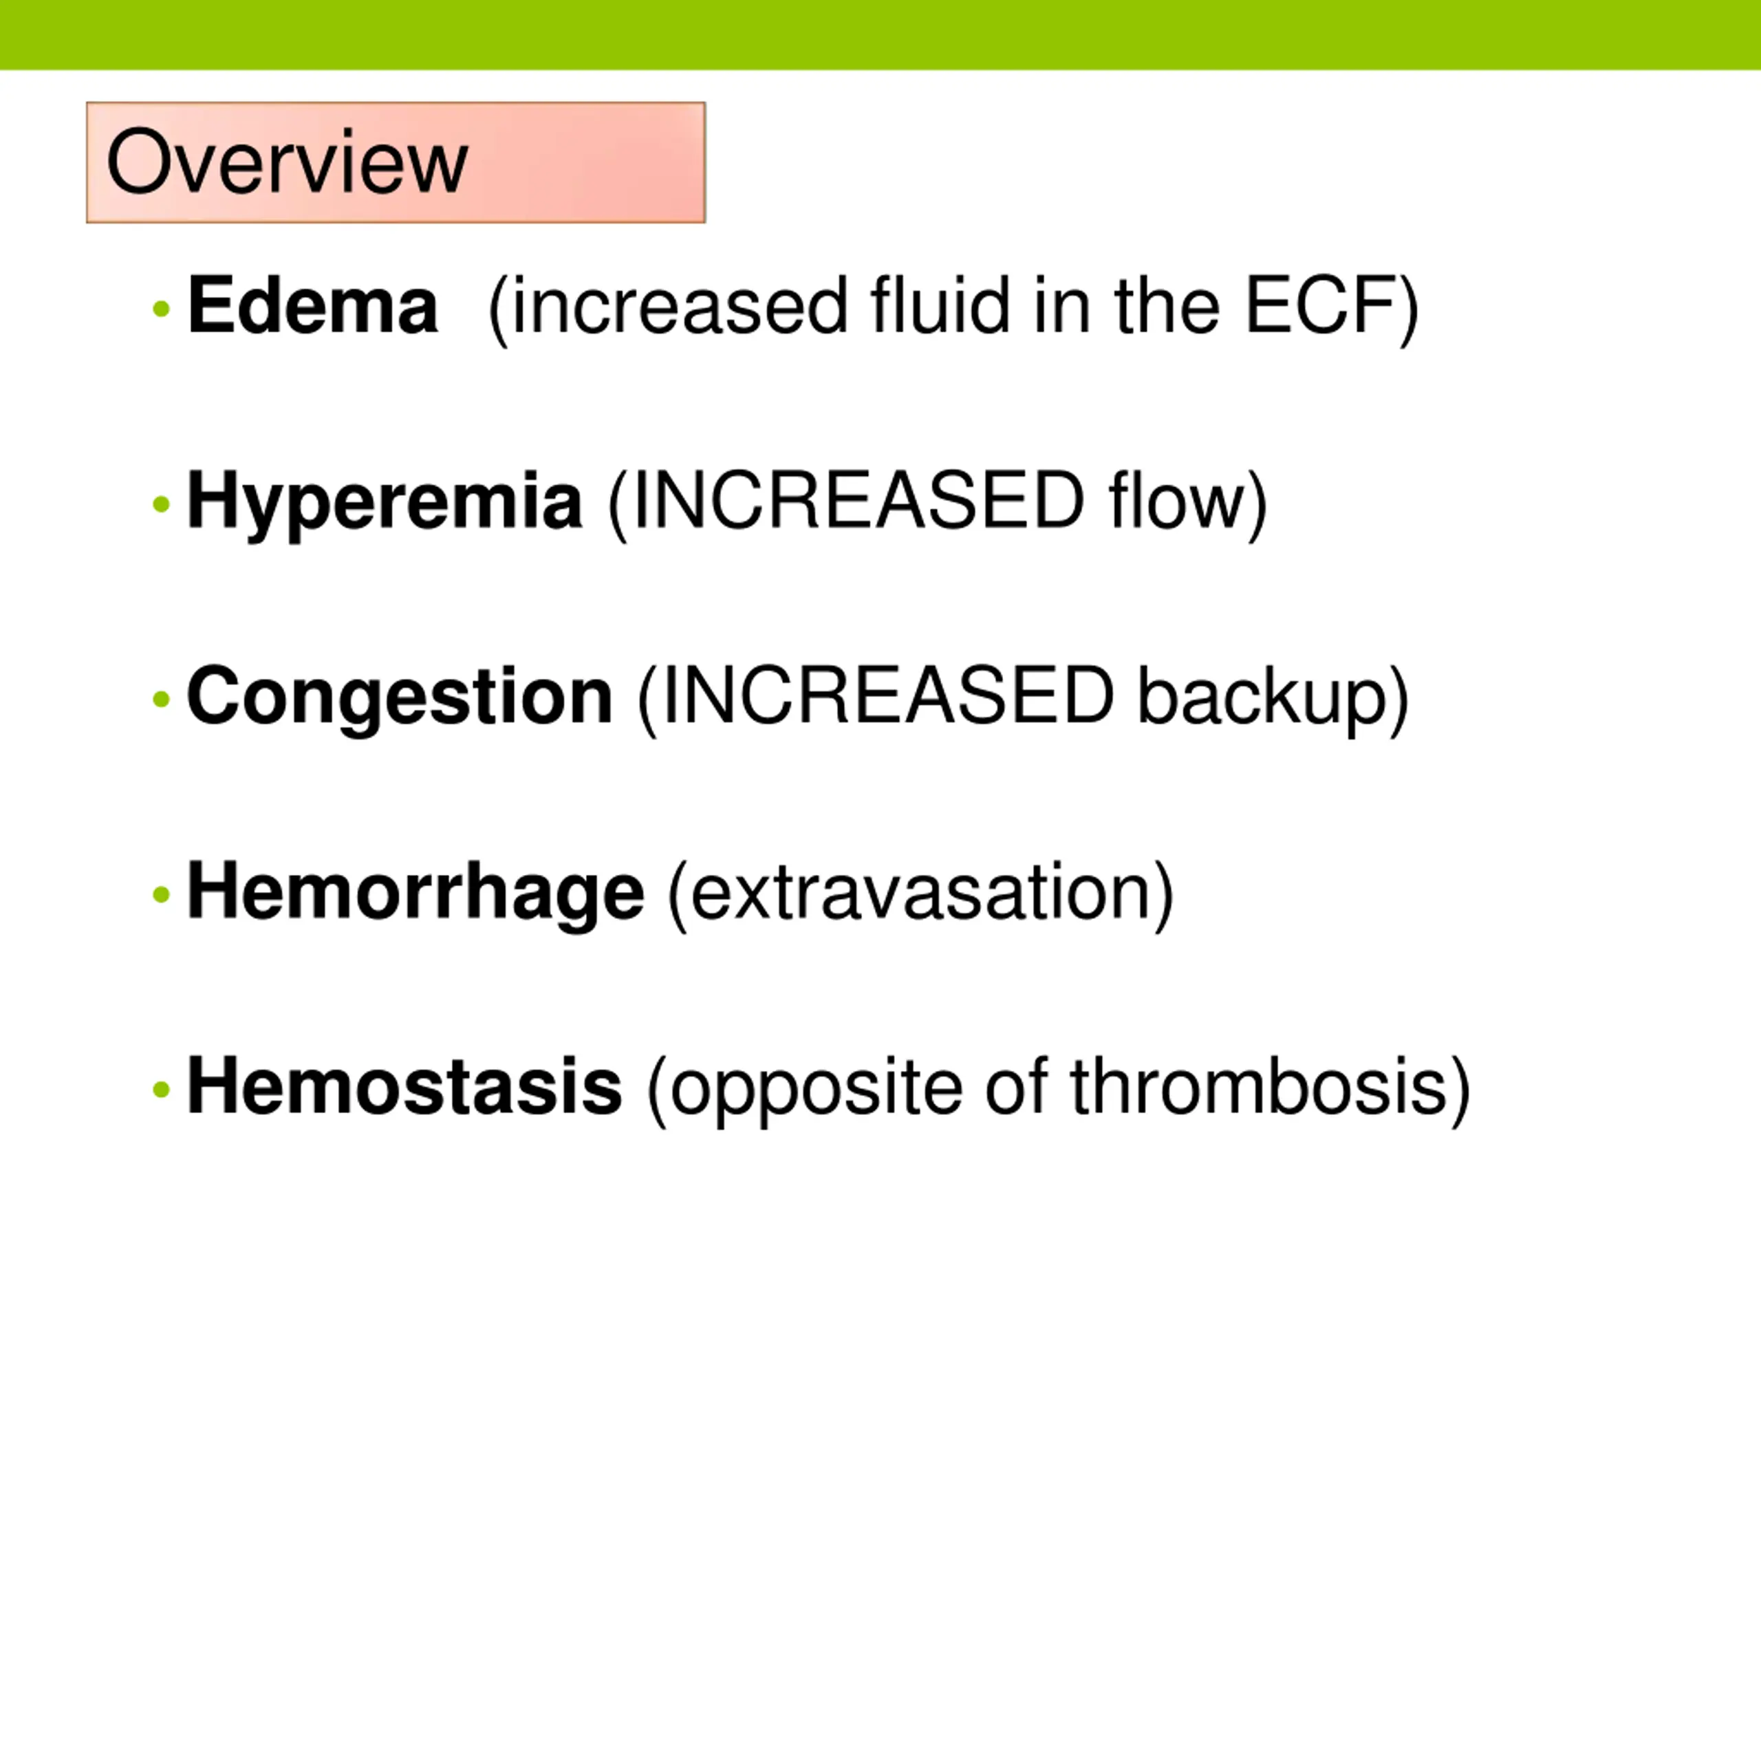Image resolution: width=1761 pixels, height=1761 pixels.
Task: Select the bold word Congestion
Action: click(400, 696)
